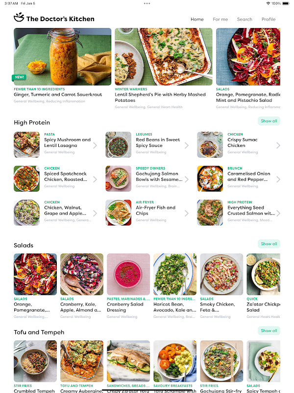Tap the three-dot multitasking icon at top
Viewport: 294px width, 393px height.
tap(147, 3)
